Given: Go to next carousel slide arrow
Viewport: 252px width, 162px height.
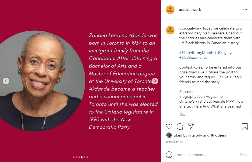Looking at the screenshot, I should (155, 81).
